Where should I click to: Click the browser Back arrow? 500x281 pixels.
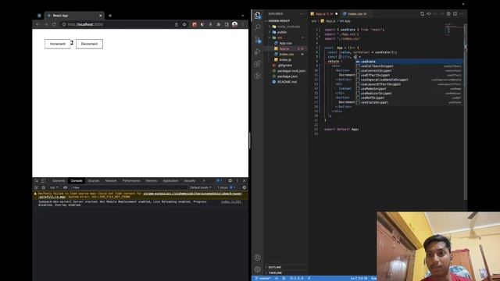37,24
